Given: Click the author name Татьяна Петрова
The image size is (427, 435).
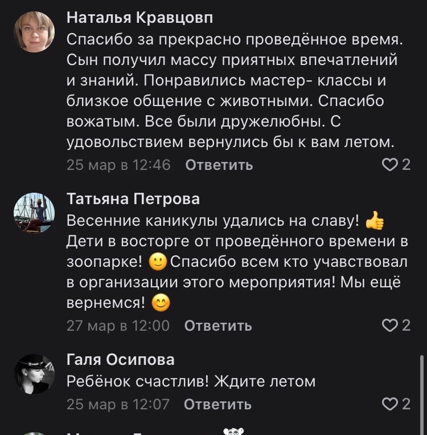Looking at the screenshot, I should tap(133, 198).
